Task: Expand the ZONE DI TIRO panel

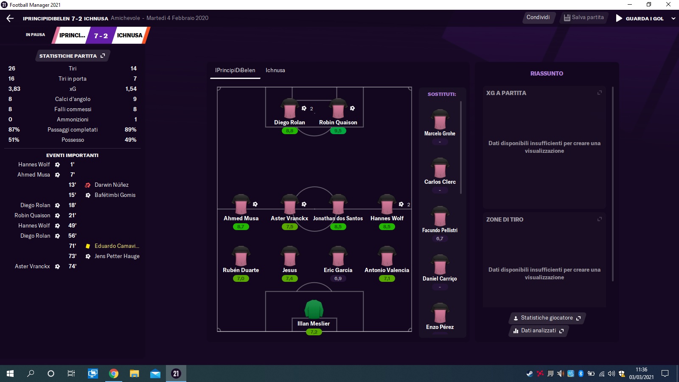Action: tap(600, 219)
